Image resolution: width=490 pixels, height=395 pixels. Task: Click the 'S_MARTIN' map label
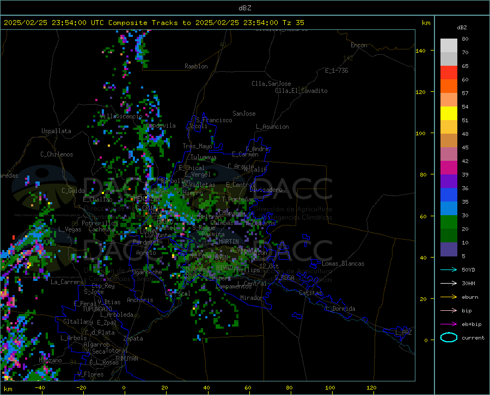[225, 242]
